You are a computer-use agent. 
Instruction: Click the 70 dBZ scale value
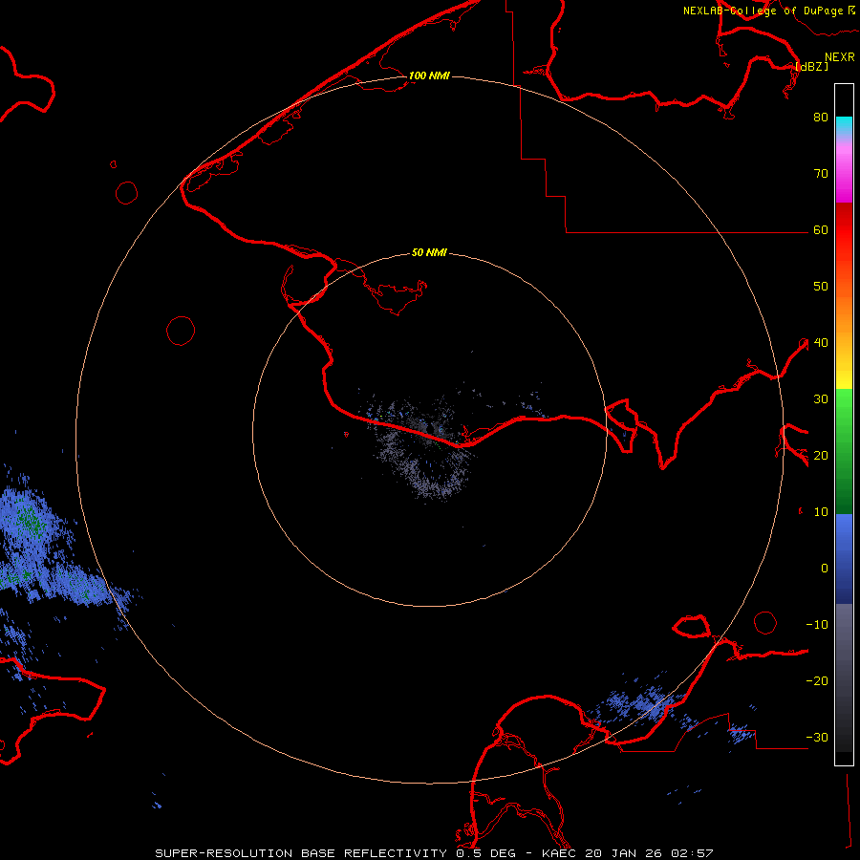[x=821, y=173]
